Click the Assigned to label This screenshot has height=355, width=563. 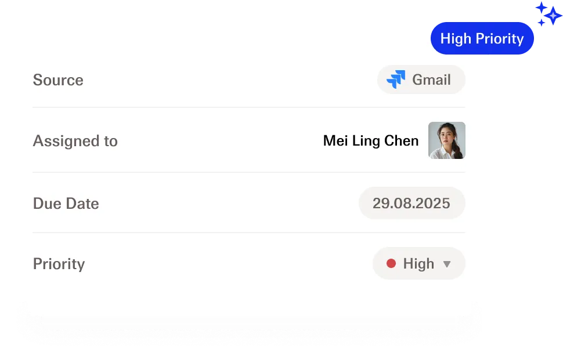click(75, 141)
